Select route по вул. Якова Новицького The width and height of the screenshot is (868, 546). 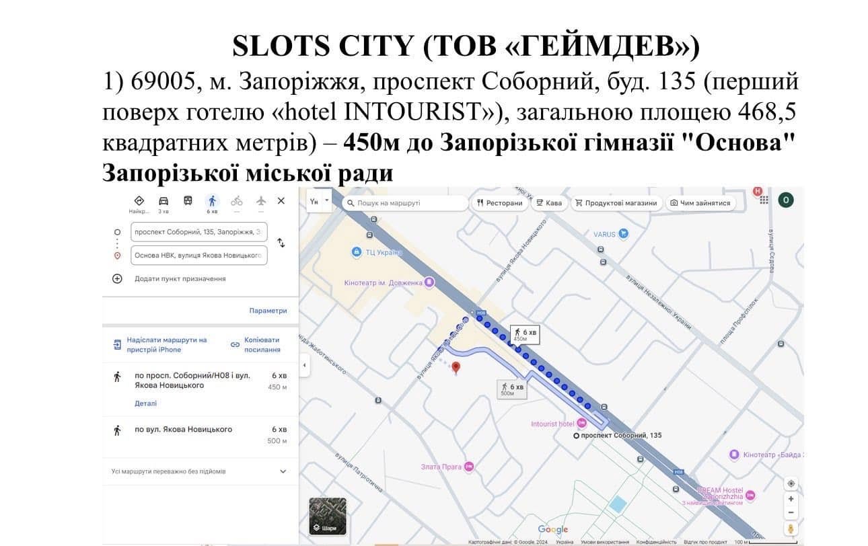[x=201, y=434]
